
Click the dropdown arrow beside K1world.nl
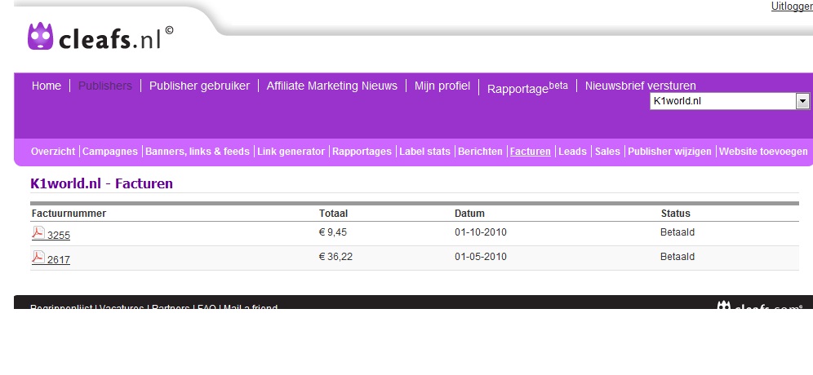coord(802,101)
